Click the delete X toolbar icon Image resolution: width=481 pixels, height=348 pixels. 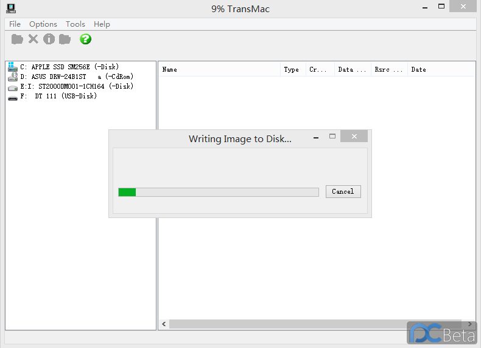click(x=33, y=39)
